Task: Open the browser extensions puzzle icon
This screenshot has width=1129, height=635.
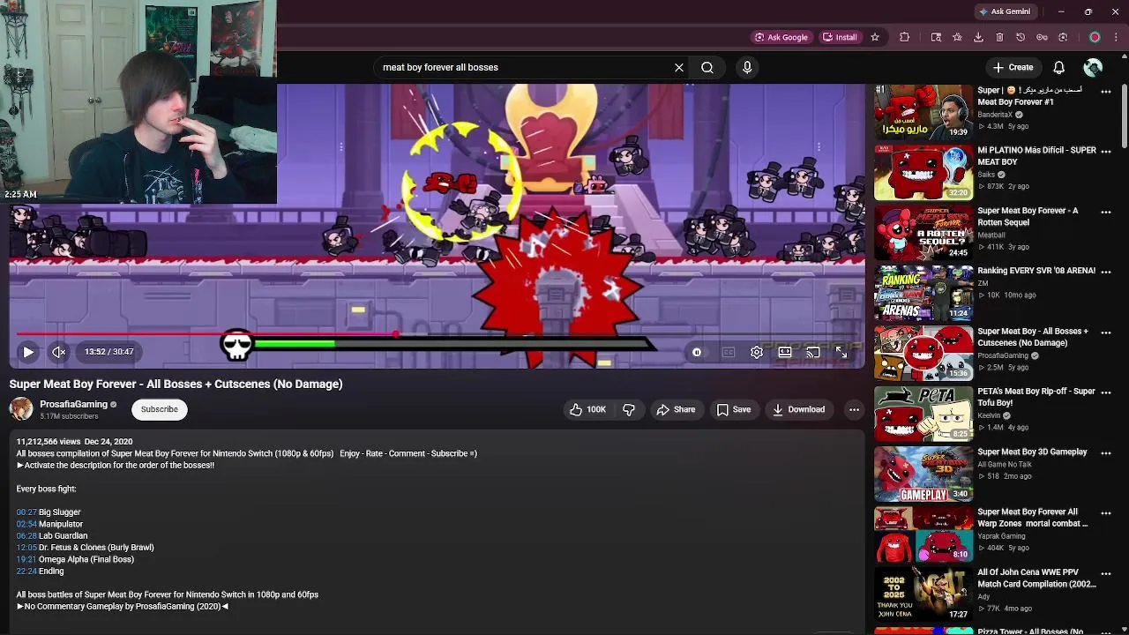Action: point(904,37)
